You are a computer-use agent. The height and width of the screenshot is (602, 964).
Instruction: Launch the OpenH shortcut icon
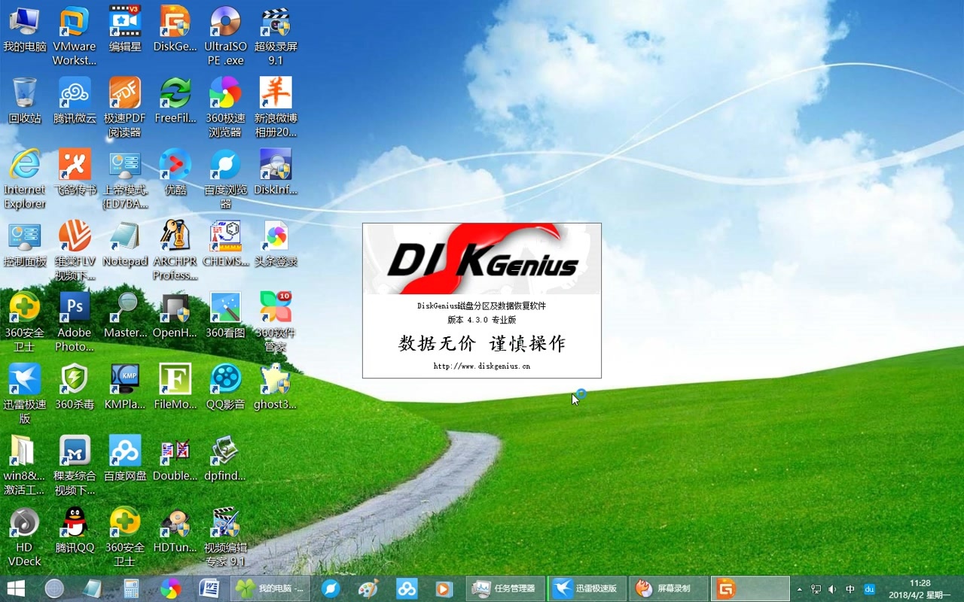[x=175, y=315]
